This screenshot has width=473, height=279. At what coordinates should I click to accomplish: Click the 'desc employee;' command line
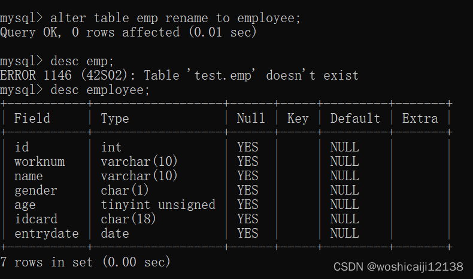(x=75, y=90)
